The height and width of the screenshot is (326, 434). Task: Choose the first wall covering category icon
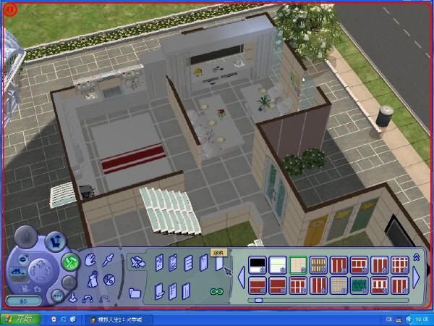159,262
